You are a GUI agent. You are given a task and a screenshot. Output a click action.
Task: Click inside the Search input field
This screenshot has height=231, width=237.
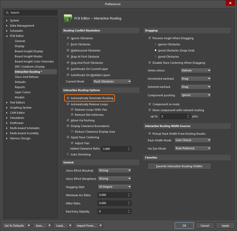click(x=31, y=13)
